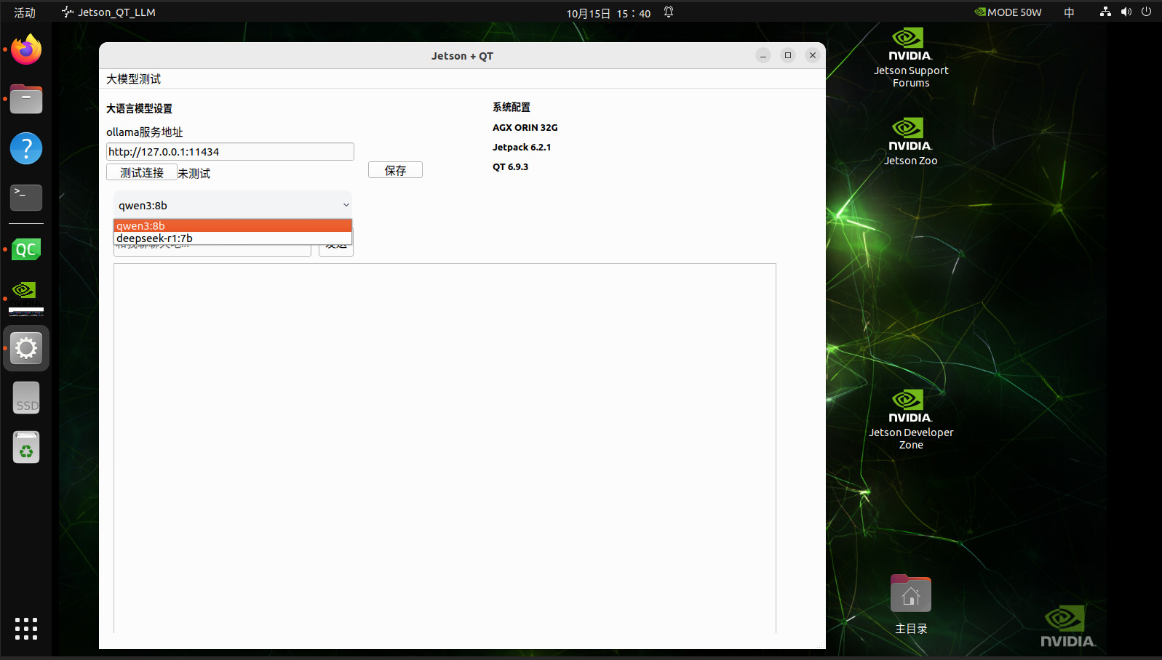
Task: Click the 保存 button
Action: coord(395,170)
